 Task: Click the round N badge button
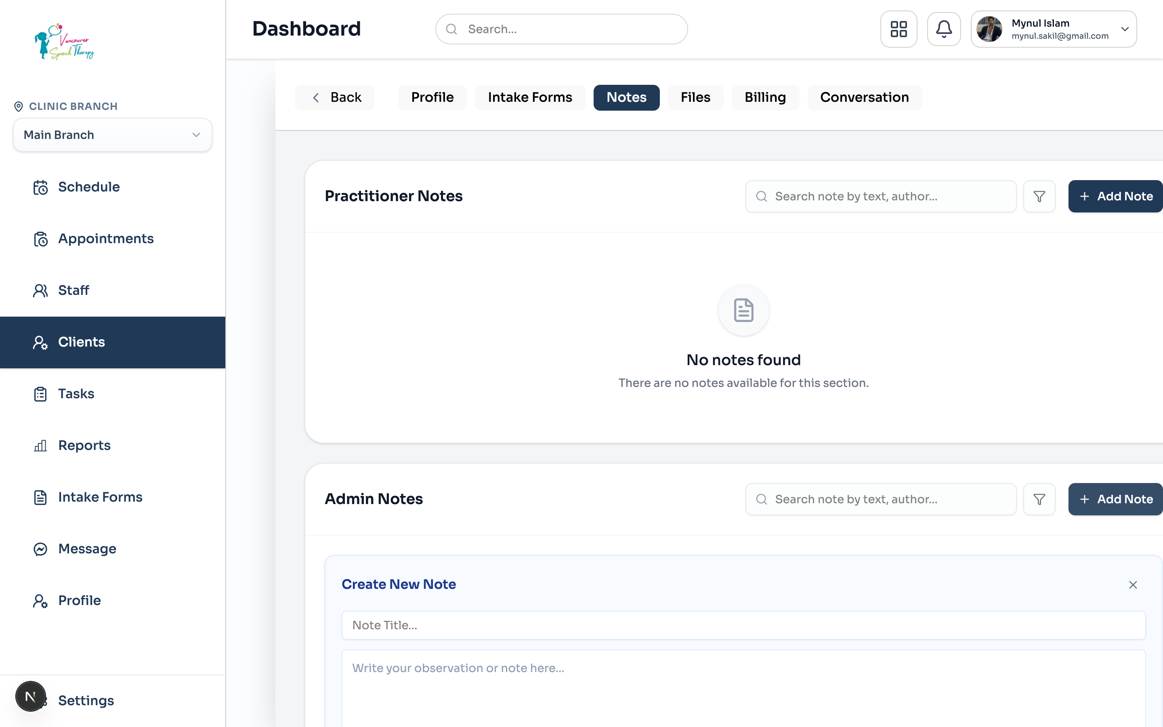pyautogui.click(x=30, y=696)
